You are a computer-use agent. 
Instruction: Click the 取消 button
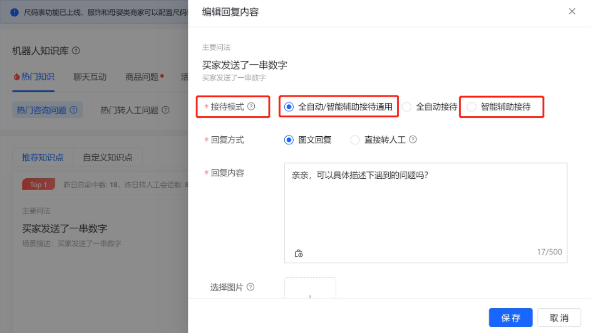[x=559, y=318]
